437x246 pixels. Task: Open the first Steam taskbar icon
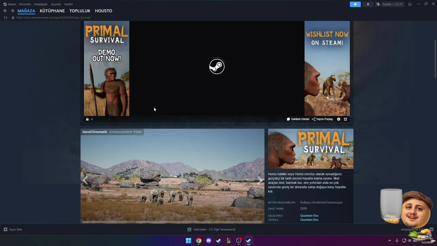218,241
